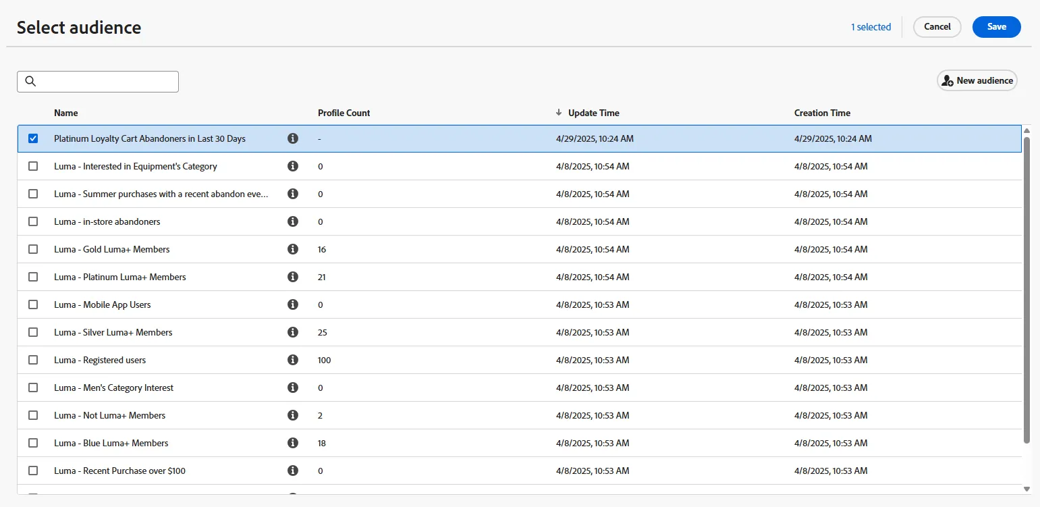Image resolution: width=1040 pixels, height=507 pixels.
Task: Tick Luma - Silver Luma+ Members checkbox
Action: 33,332
